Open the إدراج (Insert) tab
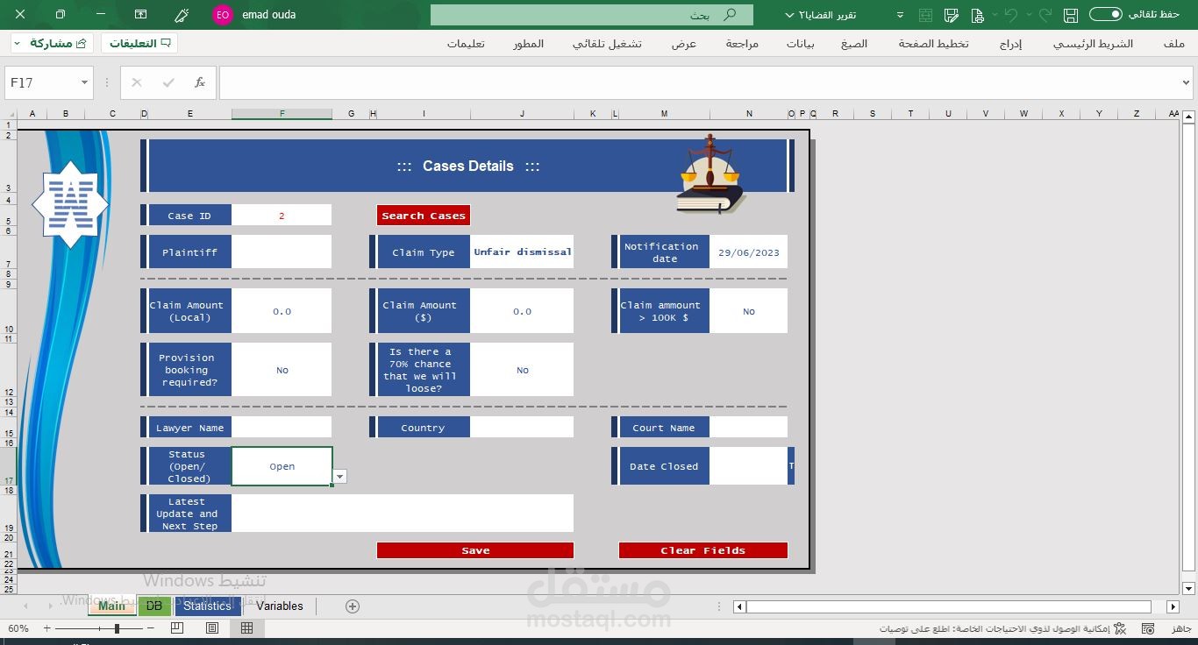Viewport: 1198px width, 645px height. pyautogui.click(x=1010, y=44)
